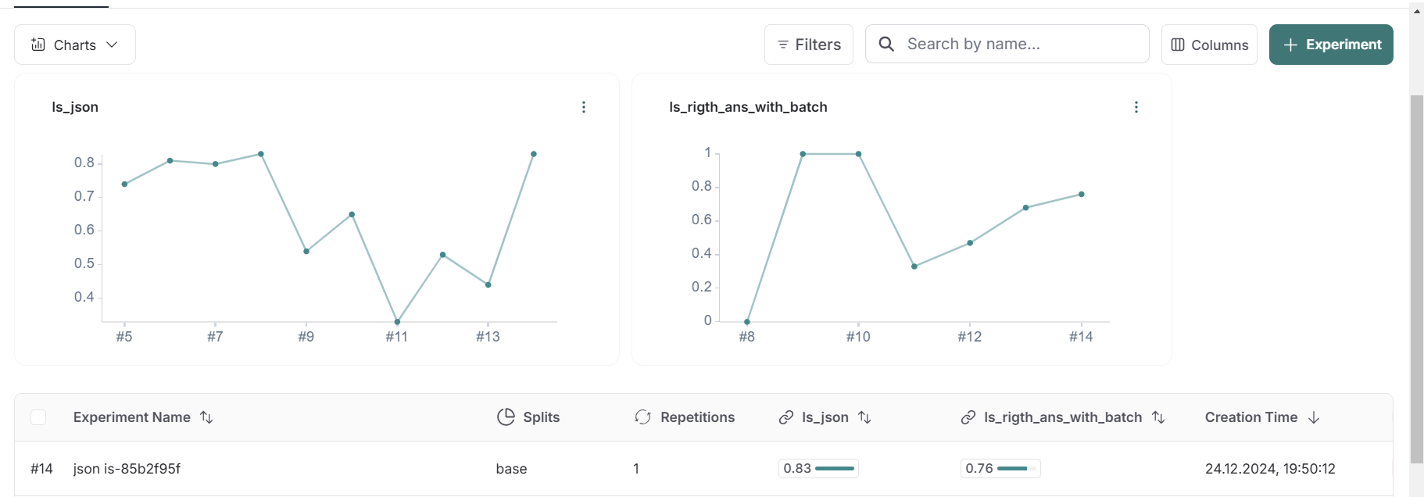Open experiment json is-85b2f95f
The width and height of the screenshot is (1424, 497).
127,469
